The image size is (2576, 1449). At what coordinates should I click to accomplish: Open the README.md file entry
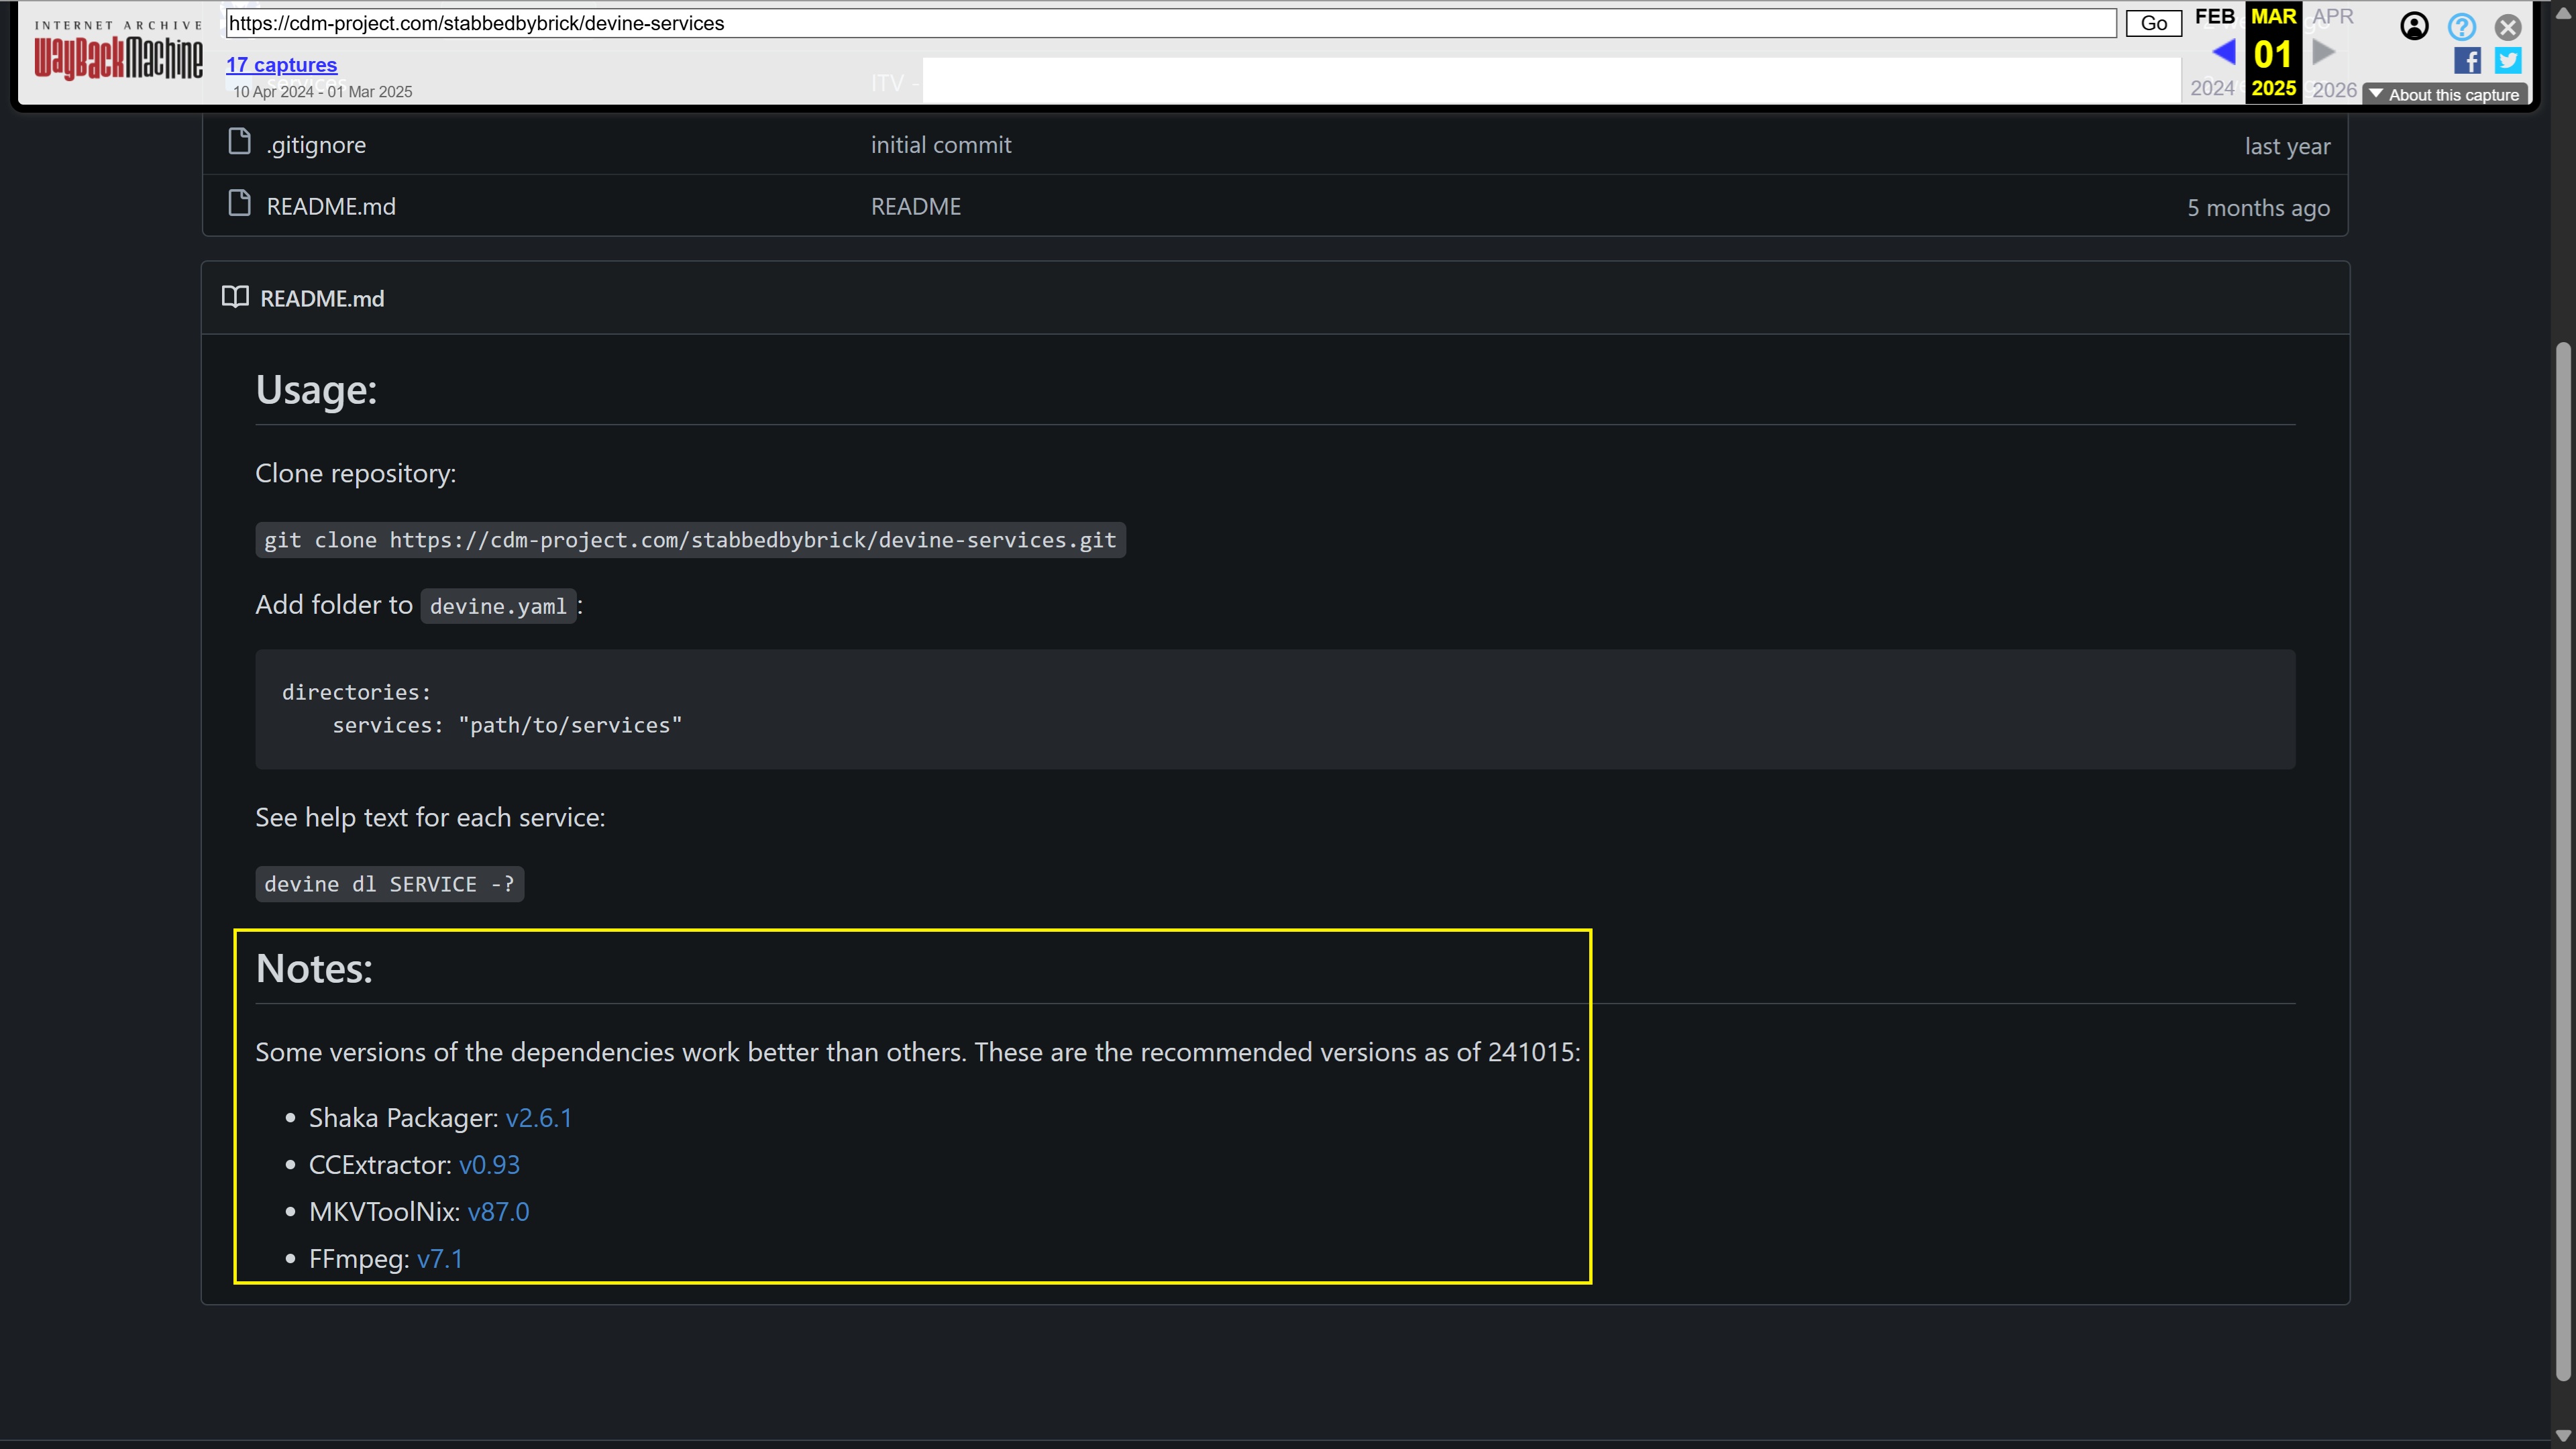pyautogui.click(x=331, y=207)
